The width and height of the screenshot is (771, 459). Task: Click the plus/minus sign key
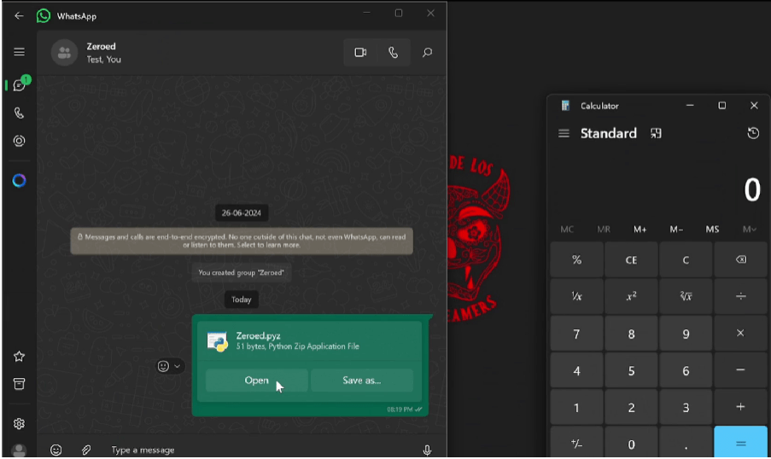coord(577,442)
